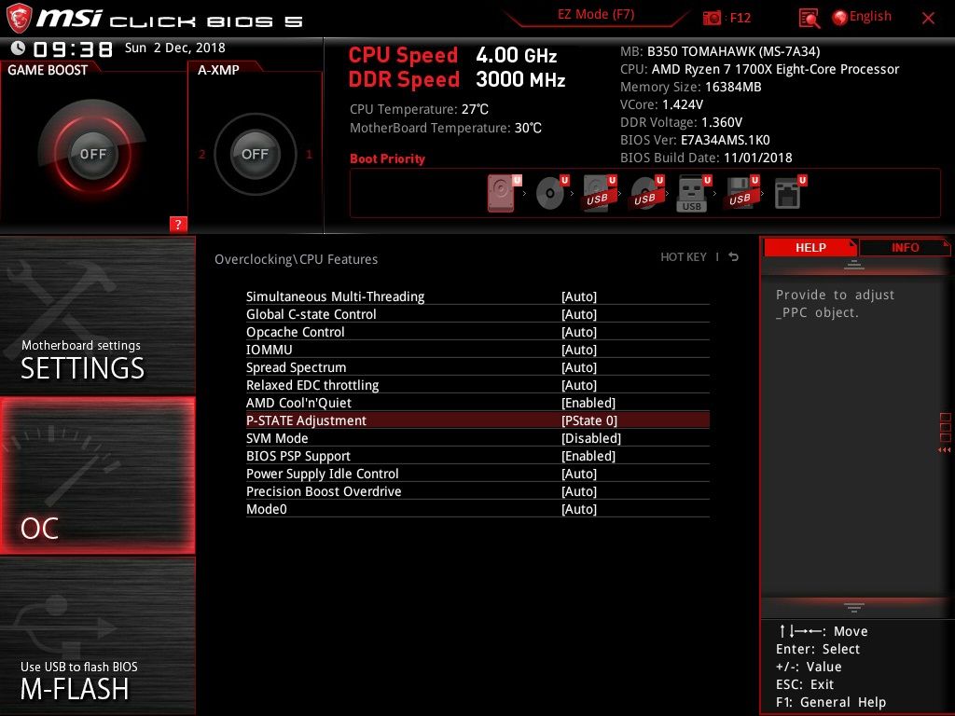Image resolution: width=955 pixels, height=716 pixels.
Task: Click the MSI dragon shield logo
Action: (x=18, y=19)
